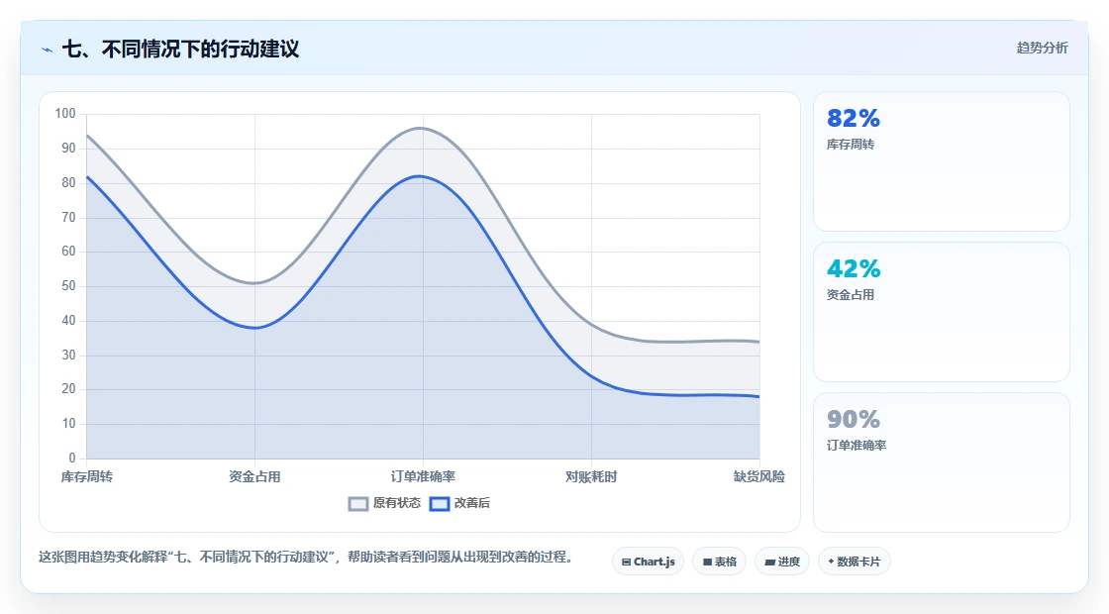Click the lightning icon beside the section title

coord(48,50)
